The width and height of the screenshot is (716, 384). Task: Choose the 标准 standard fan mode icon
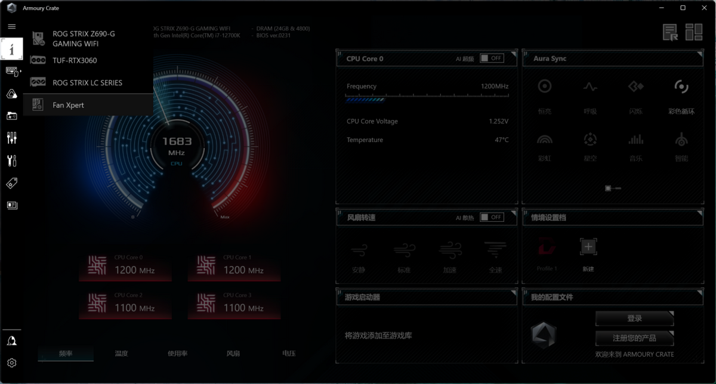[404, 249]
